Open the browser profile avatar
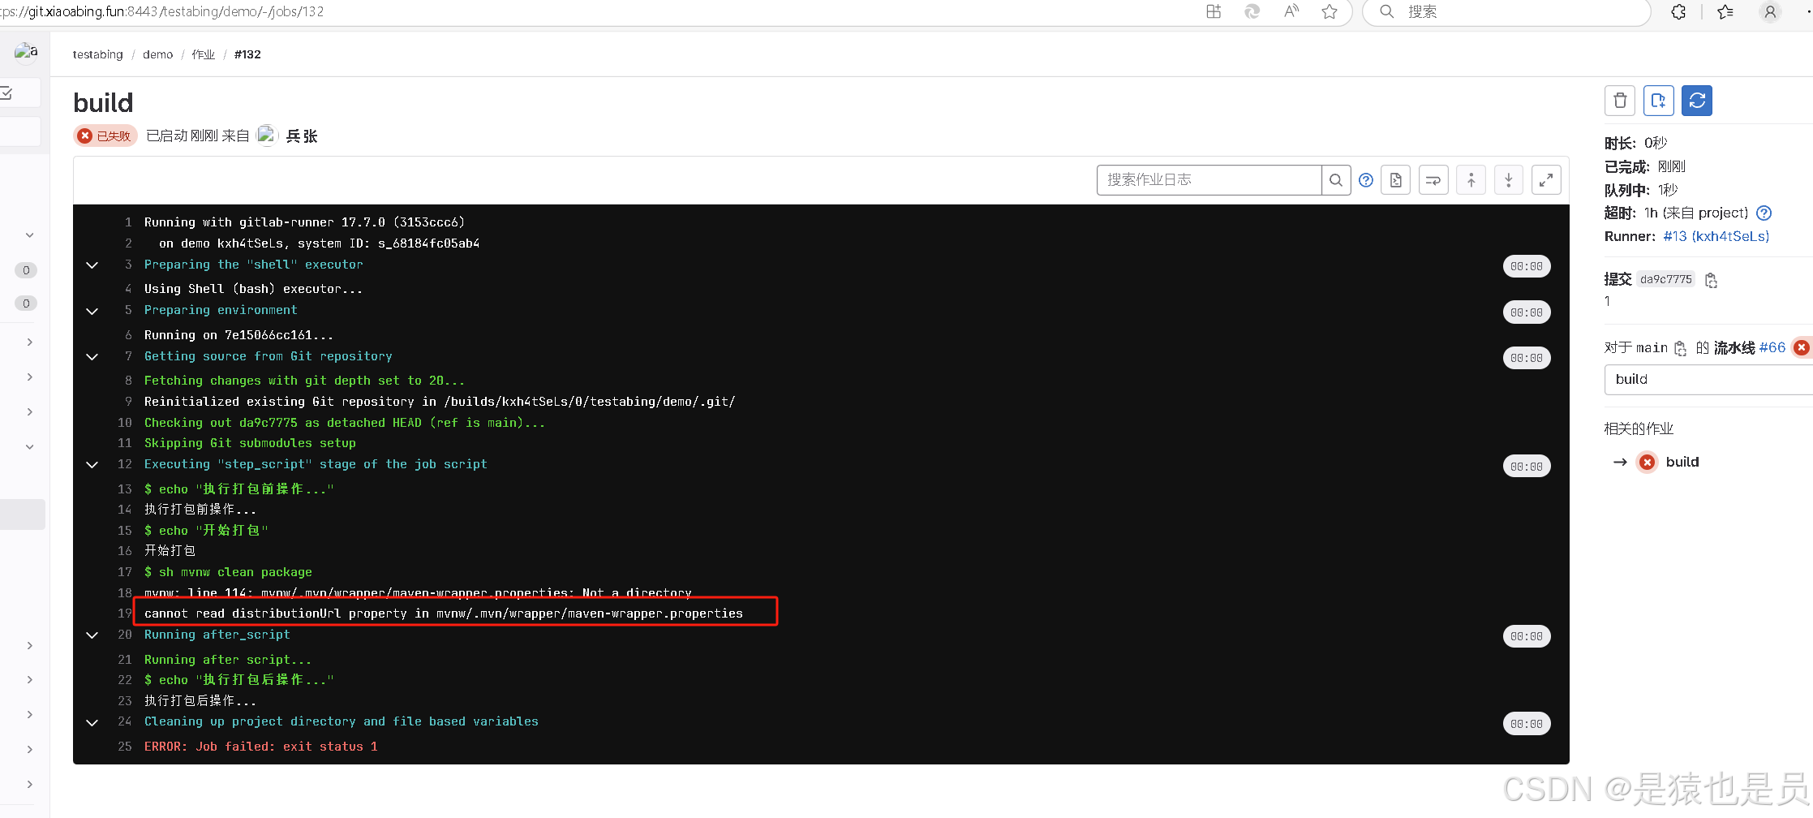The height and width of the screenshot is (818, 1813). 1770,11
